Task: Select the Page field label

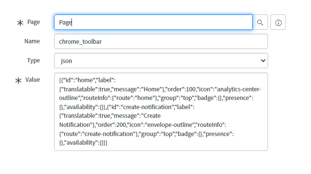Action: coord(33,22)
